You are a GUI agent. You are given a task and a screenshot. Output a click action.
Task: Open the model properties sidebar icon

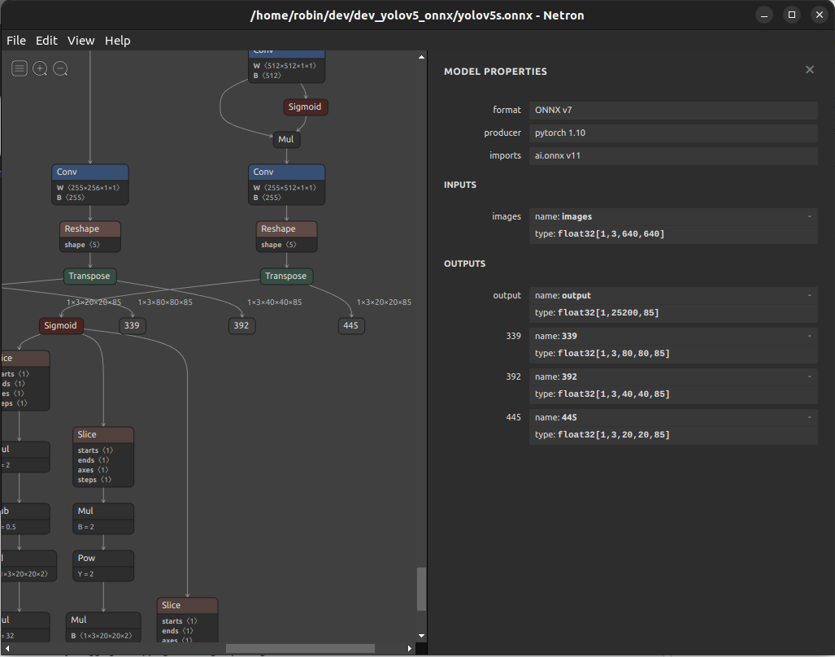pos(20,68)
